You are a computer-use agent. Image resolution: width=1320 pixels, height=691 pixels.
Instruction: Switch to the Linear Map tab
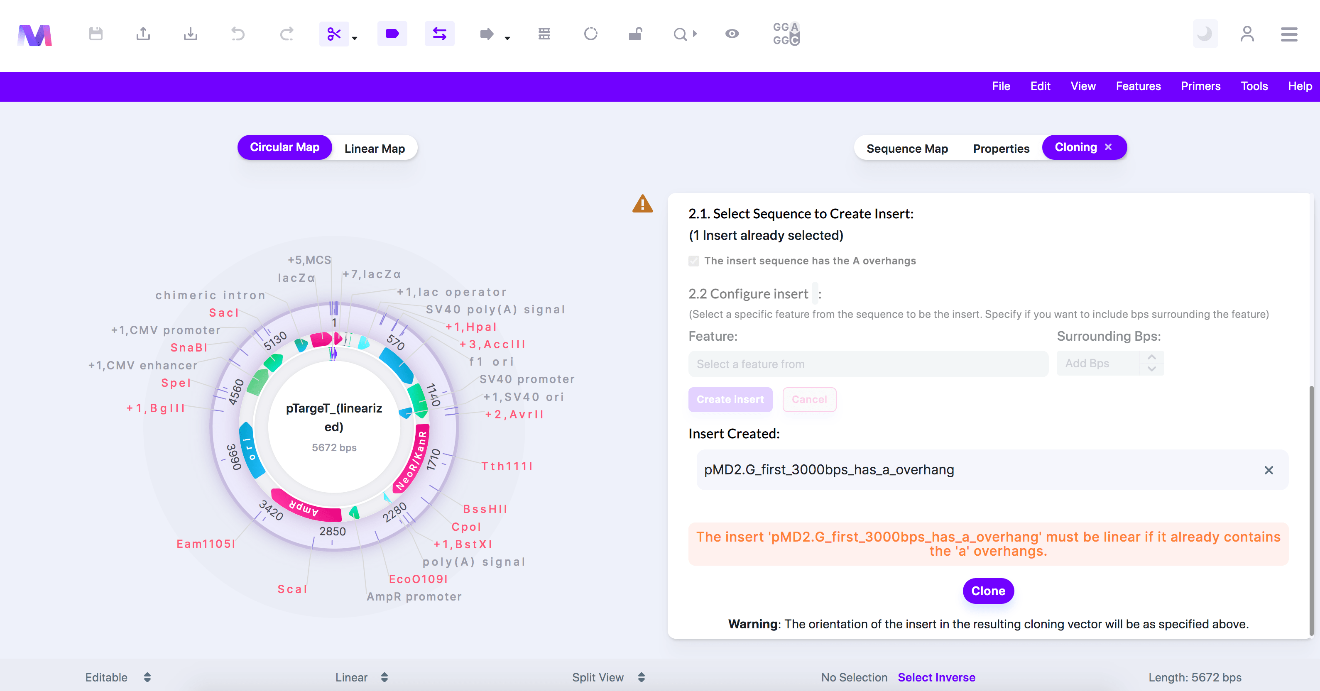374,149
